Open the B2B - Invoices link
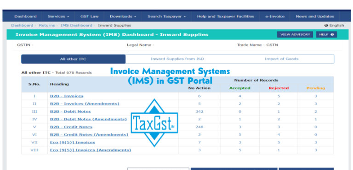The image size is (353, 170). click(67, 96)
